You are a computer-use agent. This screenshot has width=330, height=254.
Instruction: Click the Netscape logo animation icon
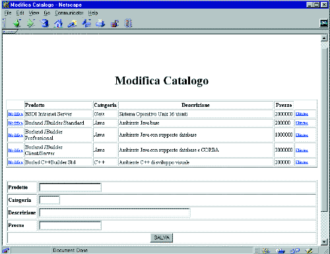pos(323,23)
